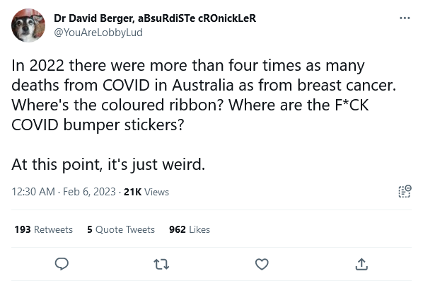View the 193 Retweets list
The image size is (423, 281).
[44, 229]
